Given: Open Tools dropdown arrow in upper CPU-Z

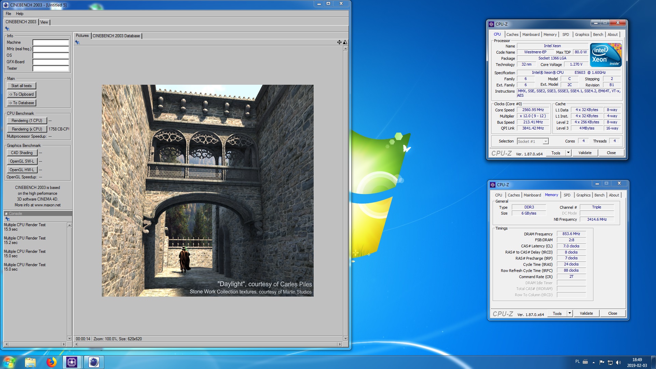Looking at the screenshot, I should coord(569,153).
